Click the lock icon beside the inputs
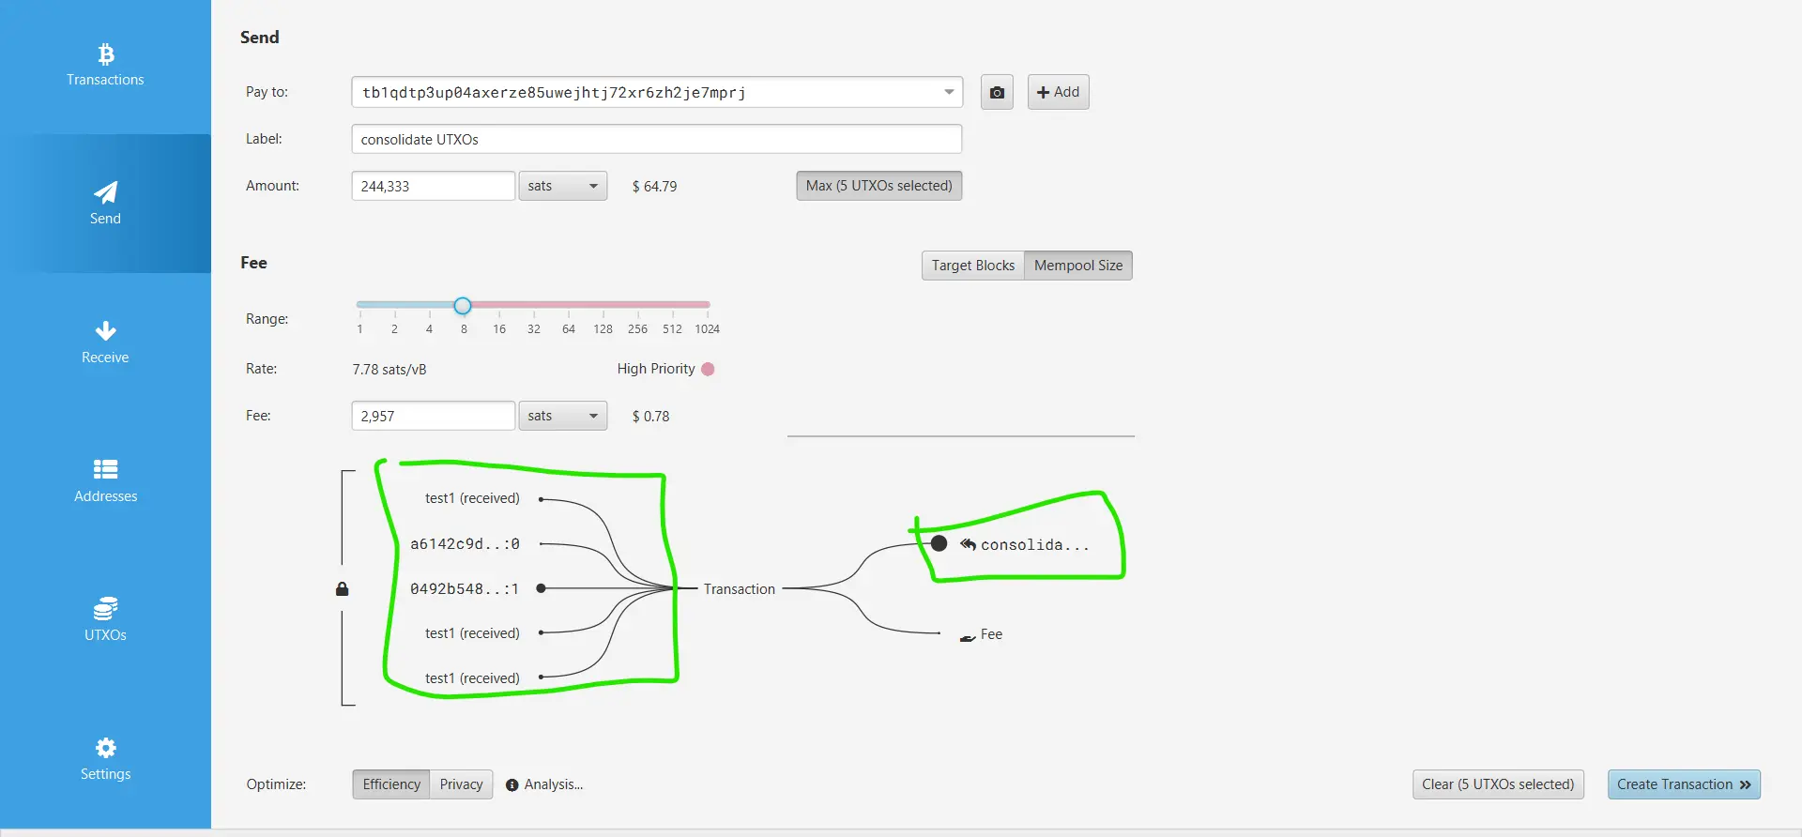 (343, 589)
